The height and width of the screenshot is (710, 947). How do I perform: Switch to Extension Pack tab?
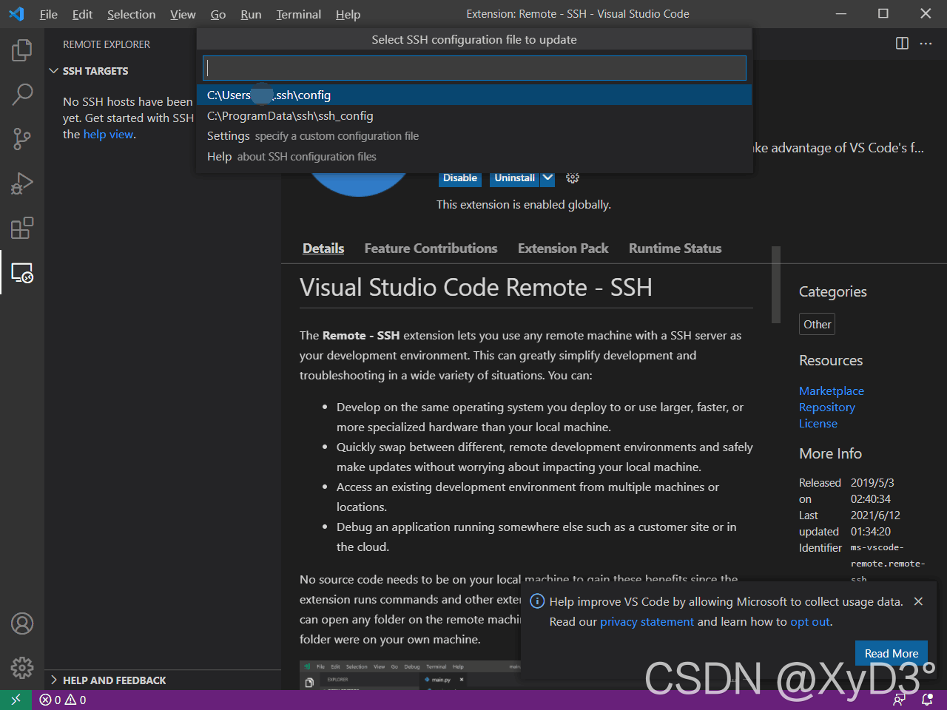(563, 248)
